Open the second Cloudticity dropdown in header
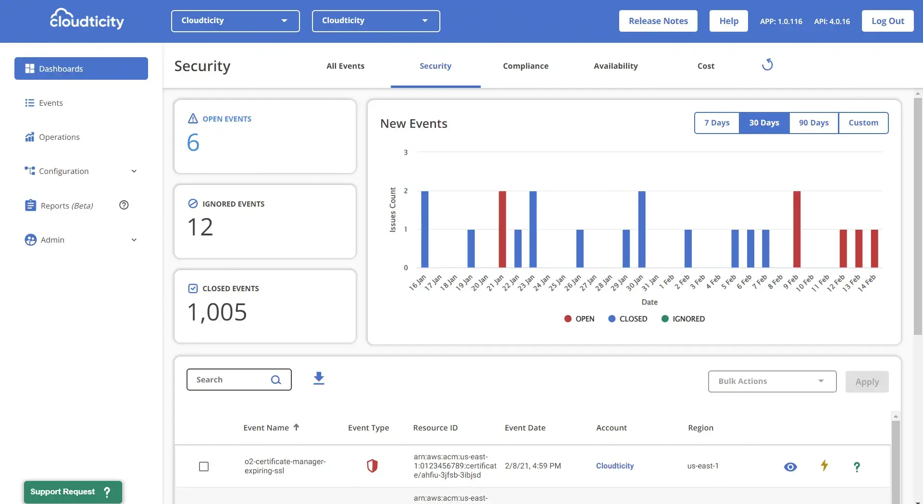The image size is (923, 504). 376,21
